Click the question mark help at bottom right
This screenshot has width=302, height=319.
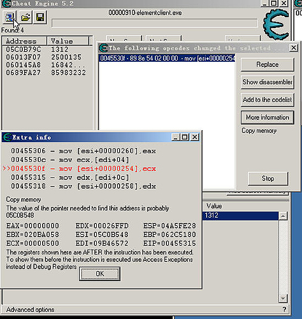(284, 309)
